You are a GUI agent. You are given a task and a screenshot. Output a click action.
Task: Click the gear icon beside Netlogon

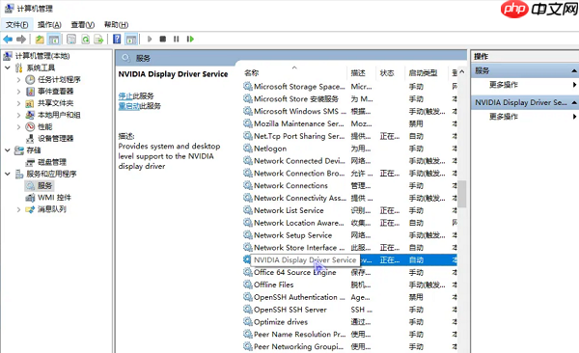click(x=247, y=149)
